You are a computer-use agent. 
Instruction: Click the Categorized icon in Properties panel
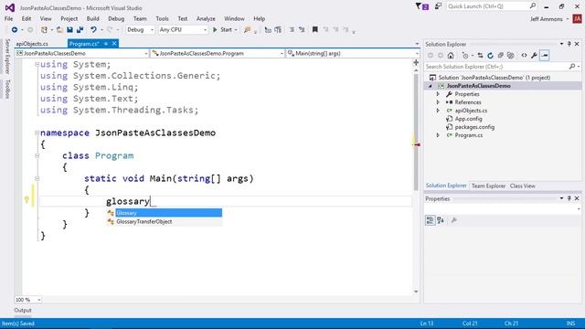430,220
